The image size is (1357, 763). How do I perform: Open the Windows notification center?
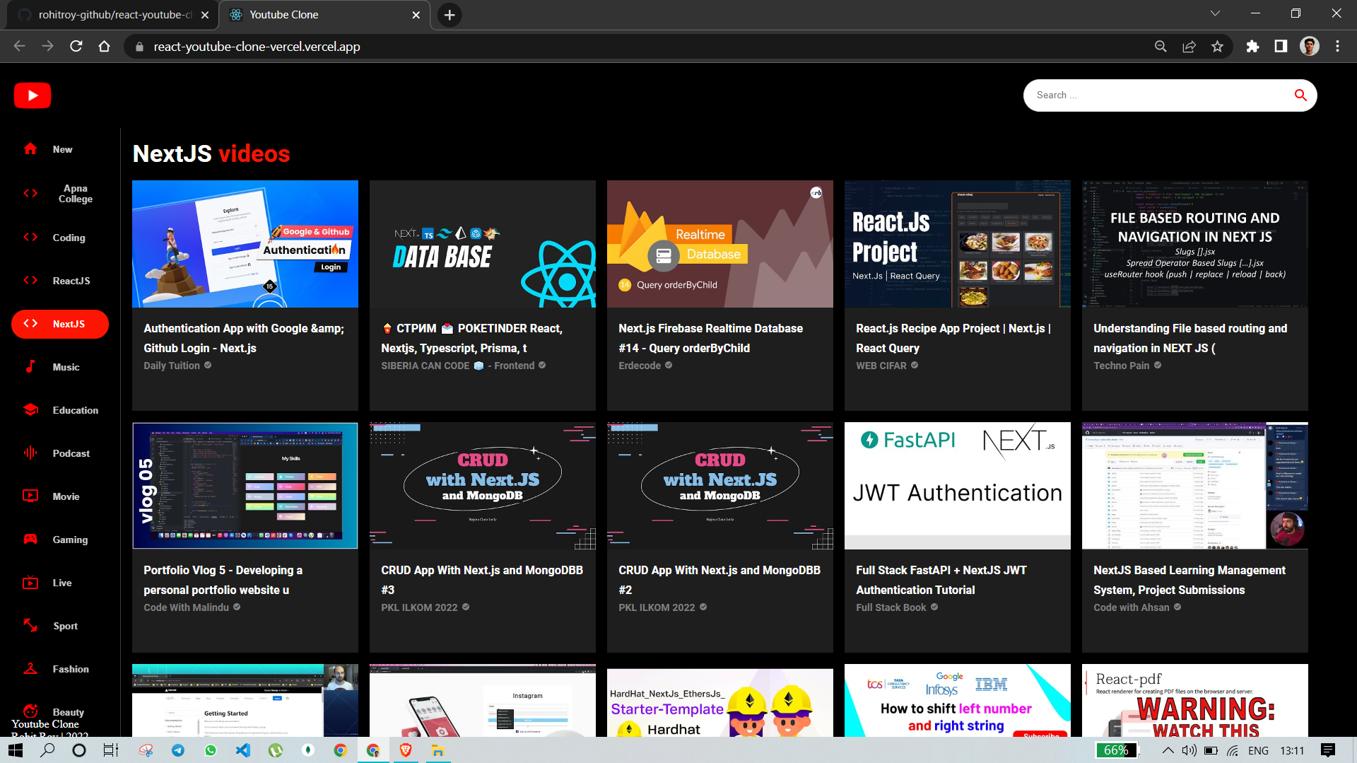click(1327, 750)
